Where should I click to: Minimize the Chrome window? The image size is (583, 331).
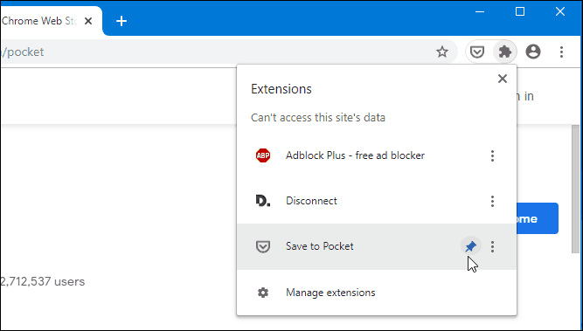coord(480,11)
